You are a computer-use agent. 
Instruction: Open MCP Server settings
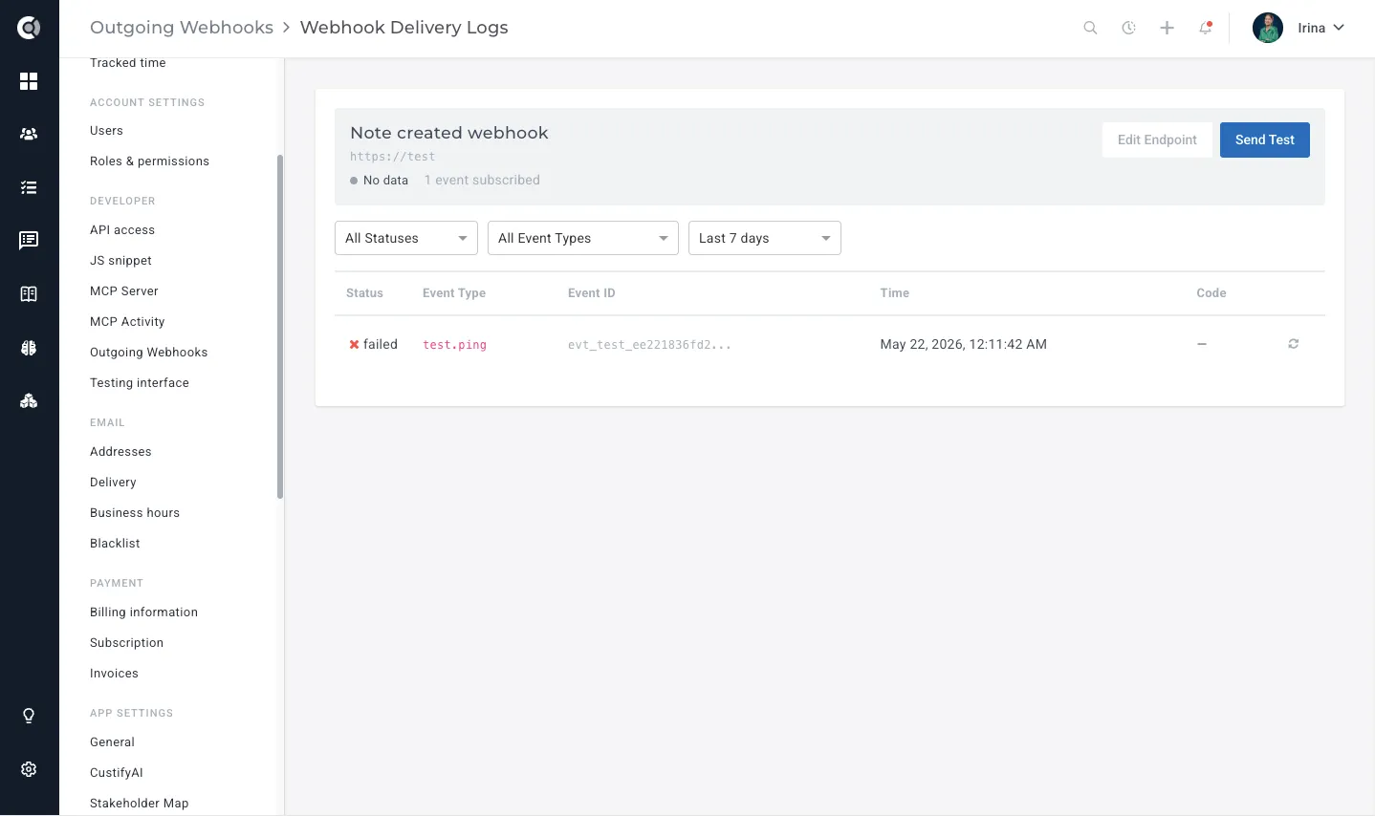[x=124, y=291]
